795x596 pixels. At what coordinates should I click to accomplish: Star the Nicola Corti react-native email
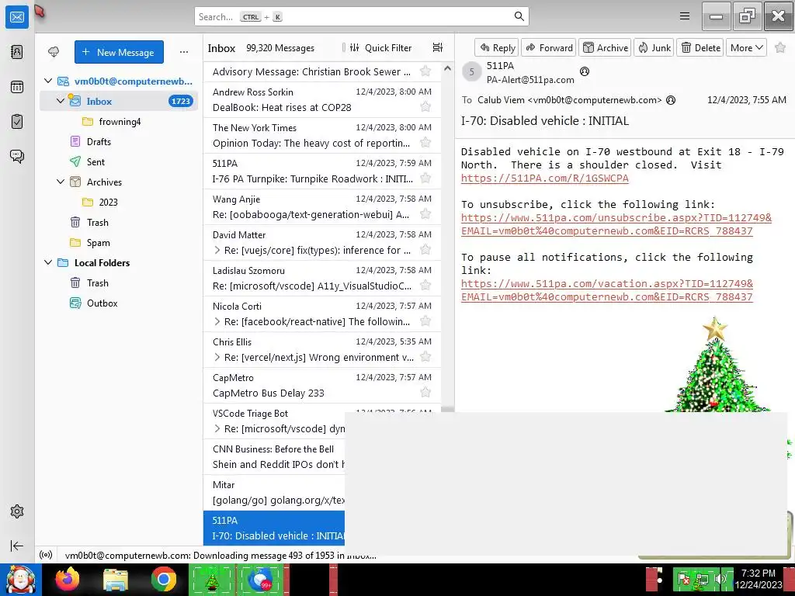(425, 321)
